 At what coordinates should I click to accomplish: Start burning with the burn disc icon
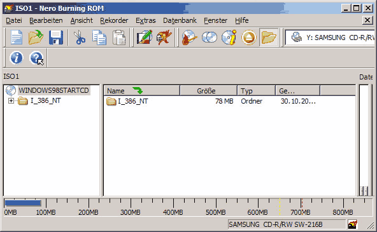[190, 38]
